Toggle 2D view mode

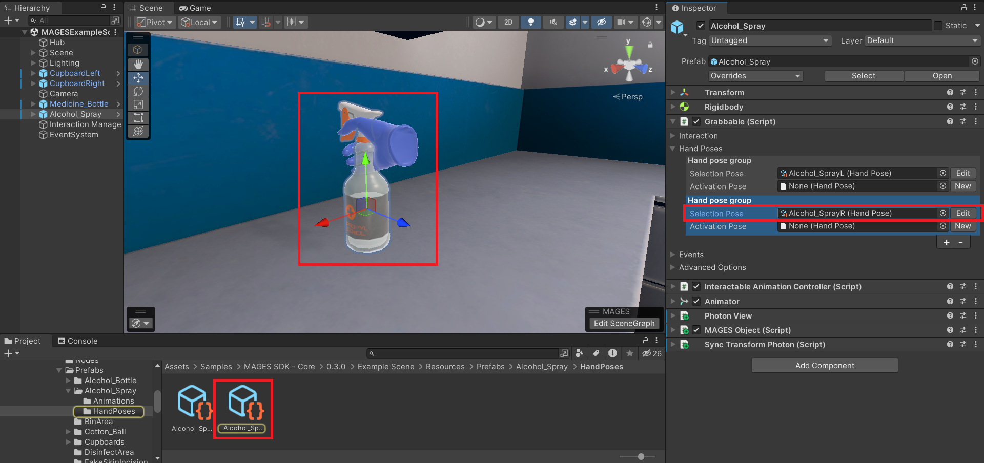click(x=508, y=22)
